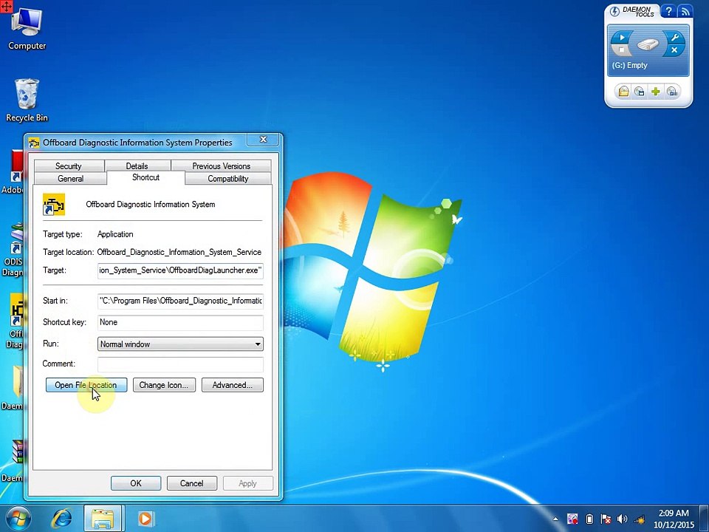The image size is (709, 532).
Task: Click Show desktop button at taskbar end
Action: coord(704,519)
